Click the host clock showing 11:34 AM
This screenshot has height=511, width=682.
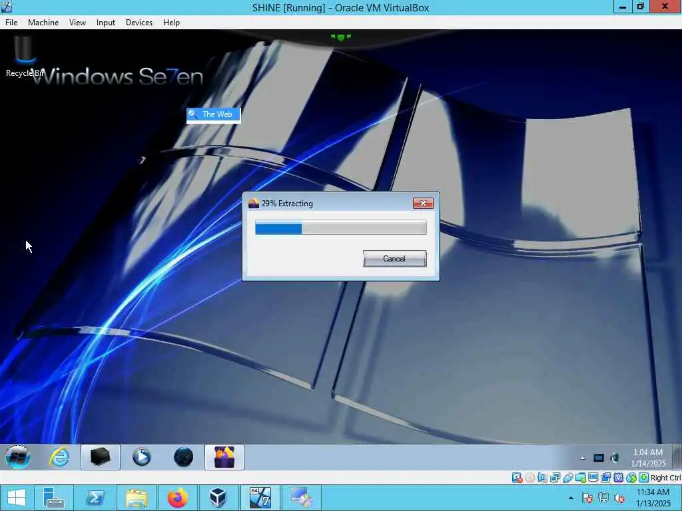click(653, 498)
